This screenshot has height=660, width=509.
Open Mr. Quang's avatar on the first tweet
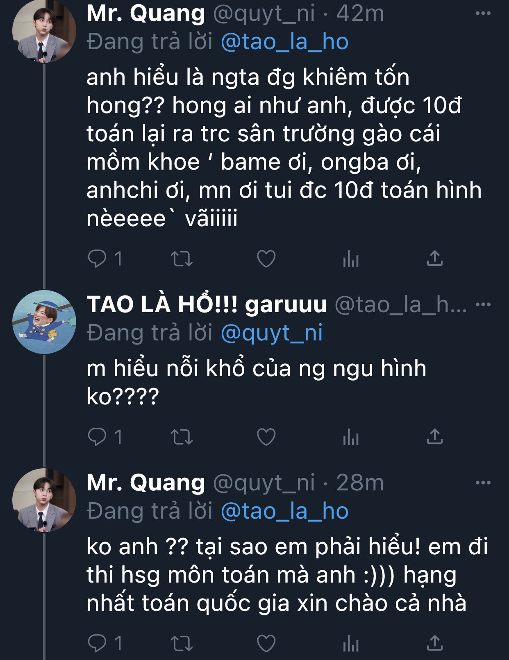pos(44,31)
